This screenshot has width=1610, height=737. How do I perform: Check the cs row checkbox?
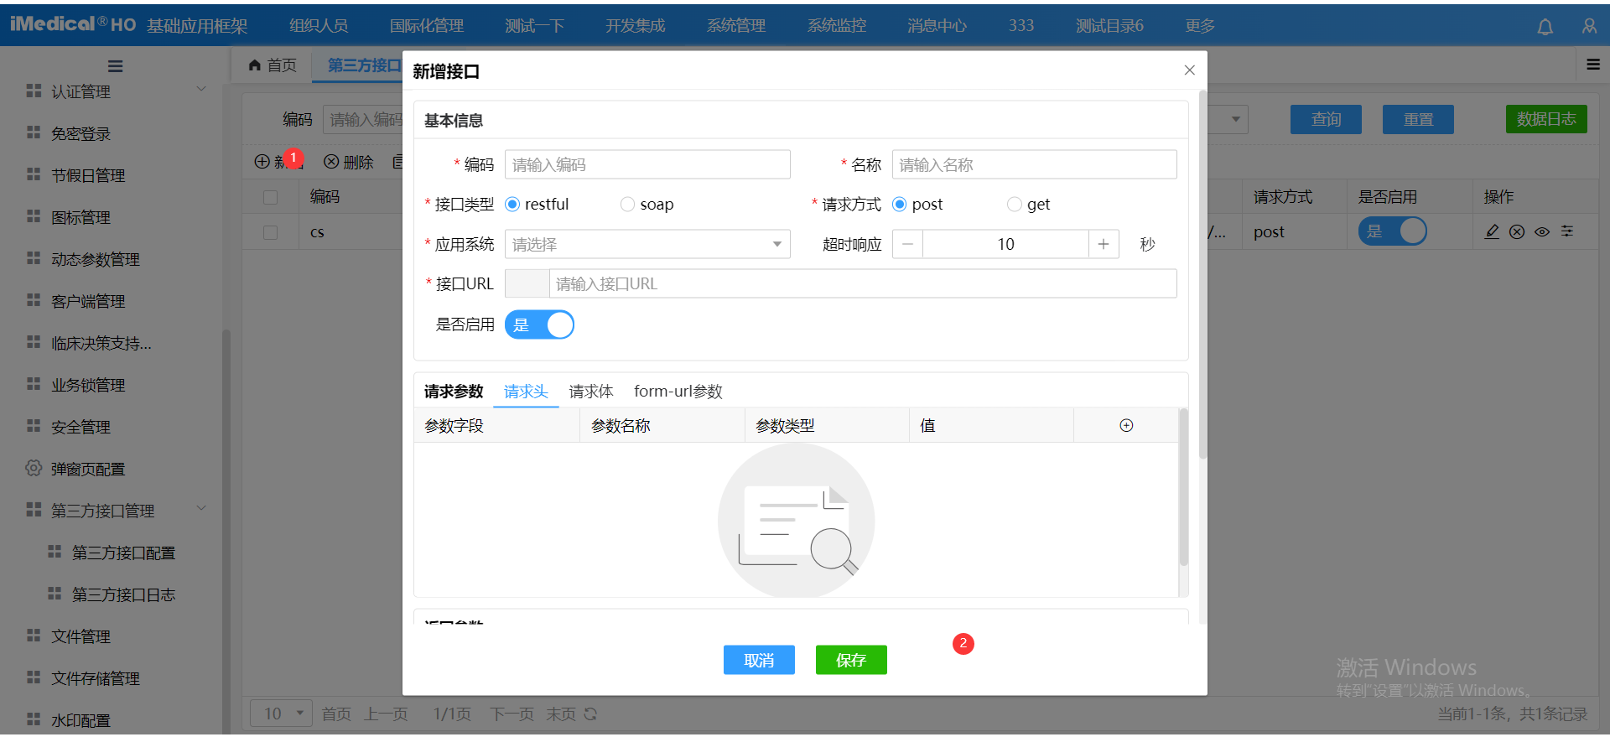tap(270, 232)
